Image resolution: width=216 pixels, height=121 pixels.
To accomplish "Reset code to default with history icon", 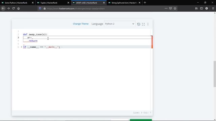I will pyautogui.click(x=139, y=24).
